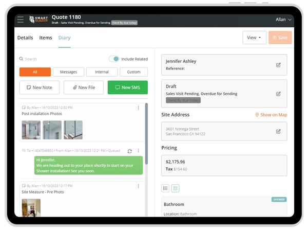Expand the Allan user dropdown

pyautogui.click(x=283, y=20)
